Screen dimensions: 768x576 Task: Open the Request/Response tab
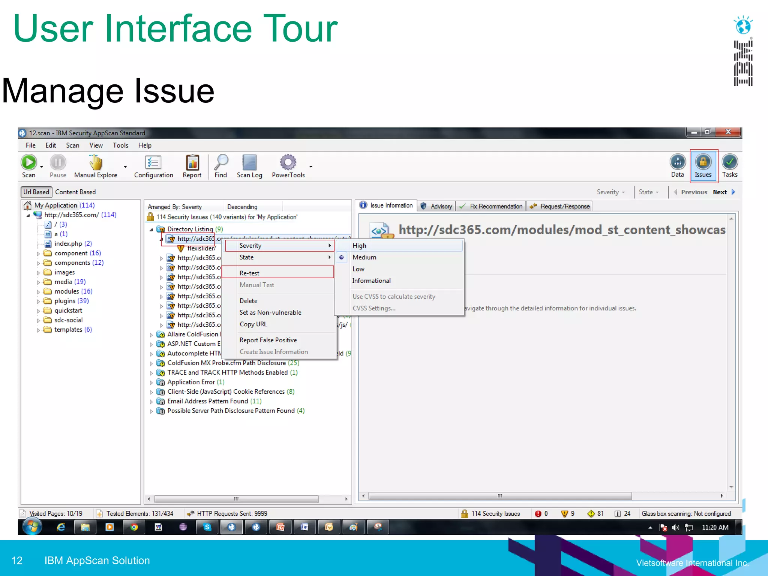[x=560, y=206]
